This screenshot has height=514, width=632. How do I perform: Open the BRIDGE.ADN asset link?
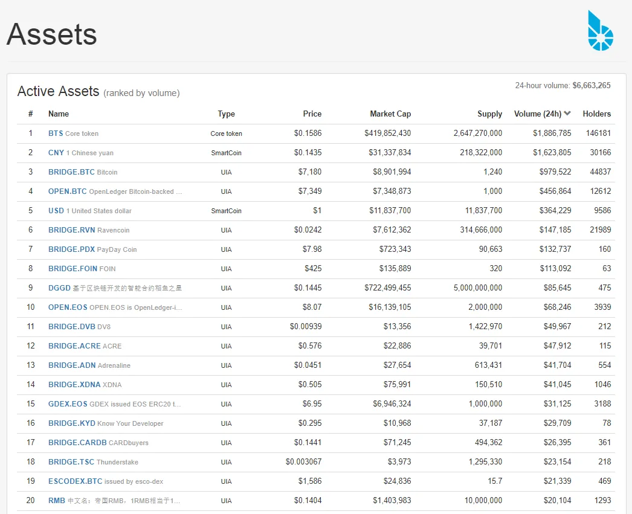coord(72,365)
